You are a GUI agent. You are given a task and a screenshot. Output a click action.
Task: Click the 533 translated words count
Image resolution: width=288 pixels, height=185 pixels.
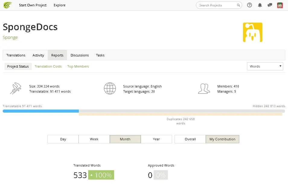[x=80, y=175]
